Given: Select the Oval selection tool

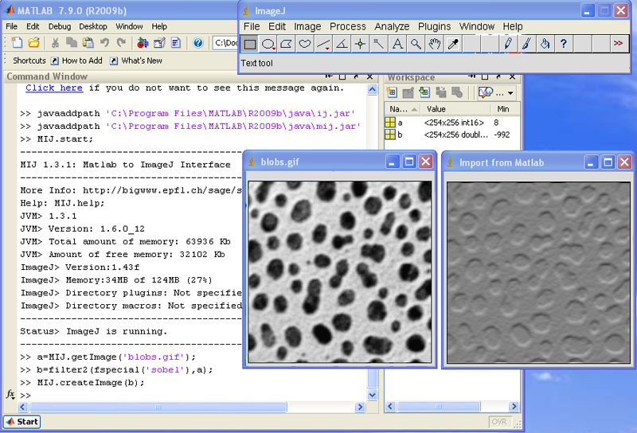Looking at the screenshot, I should pyautogui.click(x=269, y=45).
